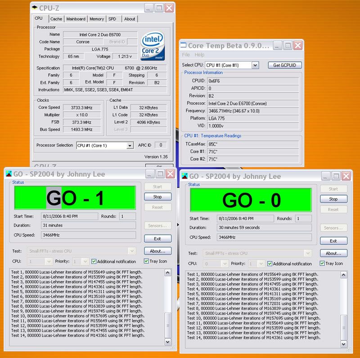Image resolution: width=360 pixels, height=358 pixels.
Task: Click the Core Speed value 3733.3 MHz
Action: click(82, 108)
